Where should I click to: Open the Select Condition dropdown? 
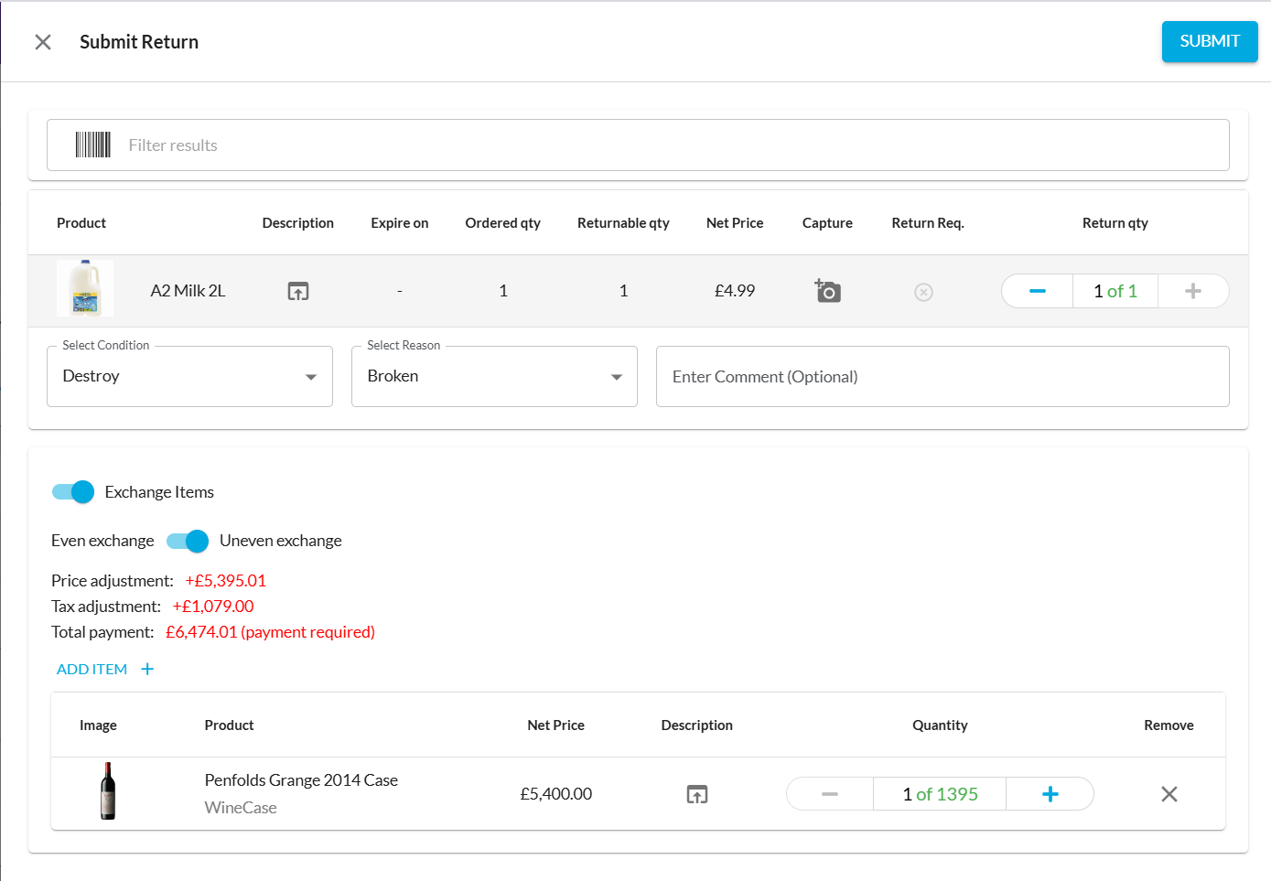click(x=189, y=376)
